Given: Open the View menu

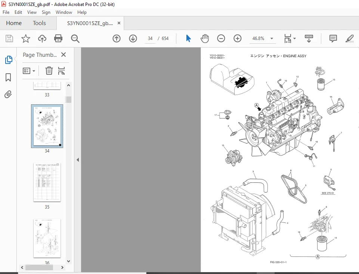Looking at the screenshot, I should 32,12.
